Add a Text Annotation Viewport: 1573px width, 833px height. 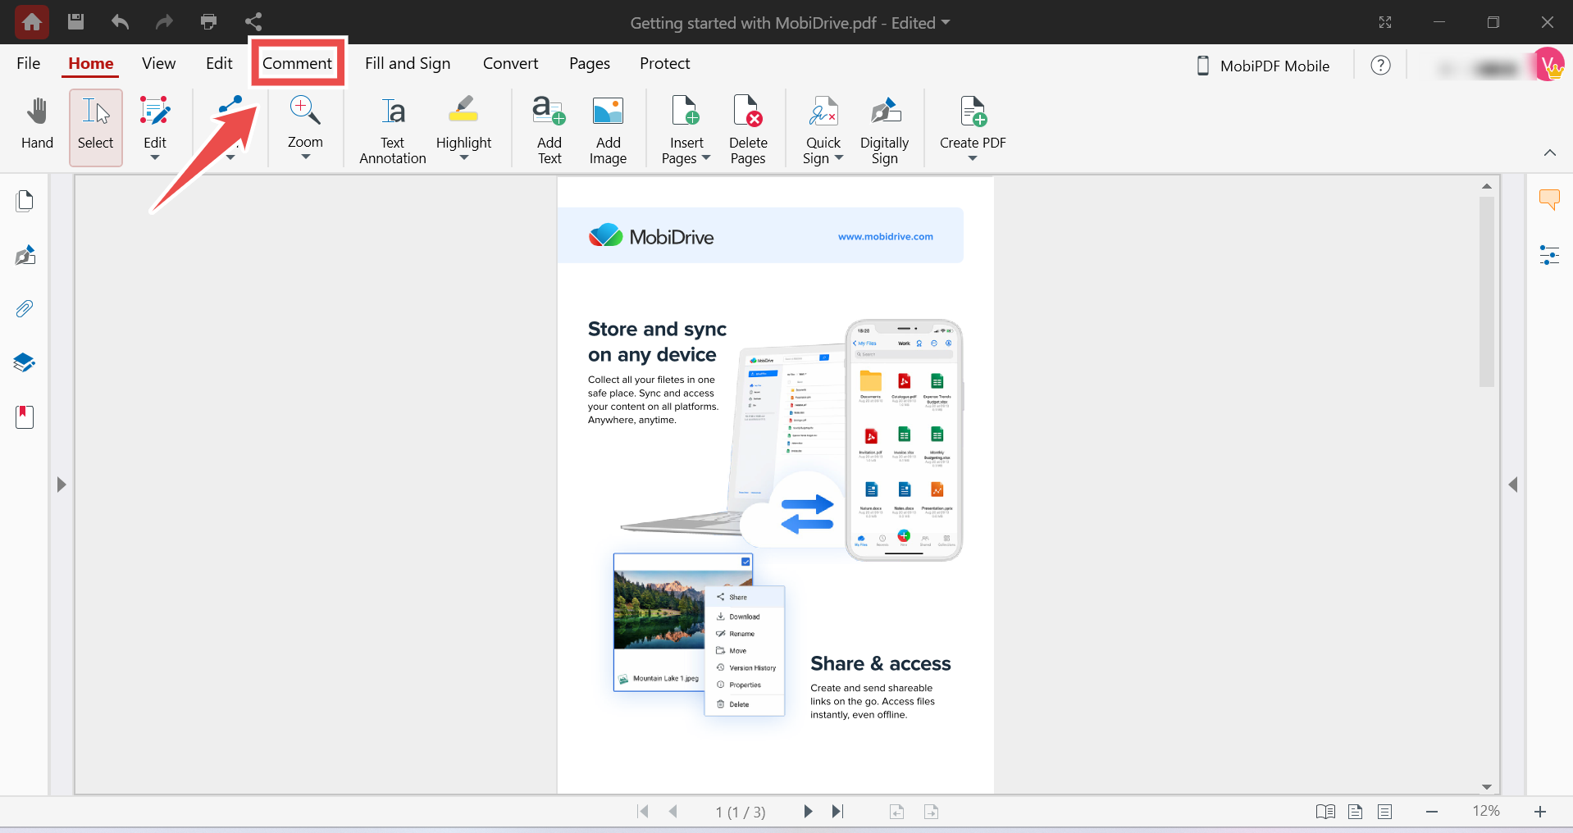point(393,130)
